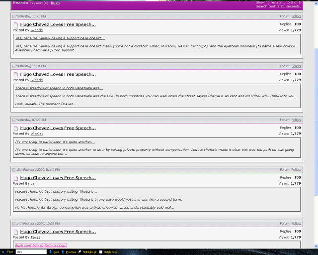This screenshot has width=318, height=255.
Task: Click post icon beside Yesterday, 11:40 PM
Action: (x=14, y=16)
